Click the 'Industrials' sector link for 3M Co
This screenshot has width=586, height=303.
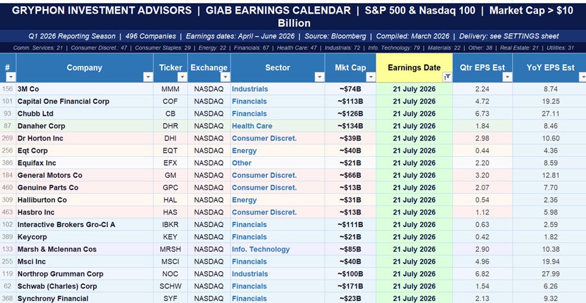249,89
